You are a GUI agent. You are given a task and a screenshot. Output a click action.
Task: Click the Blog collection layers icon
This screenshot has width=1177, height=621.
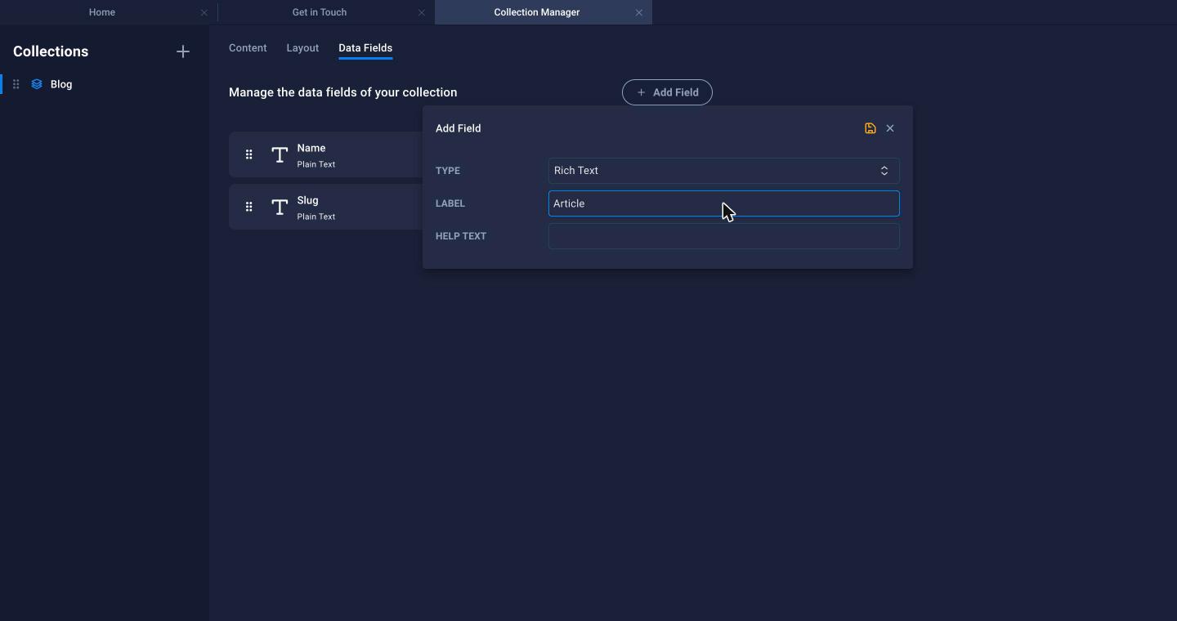click(x=37, y=84)
